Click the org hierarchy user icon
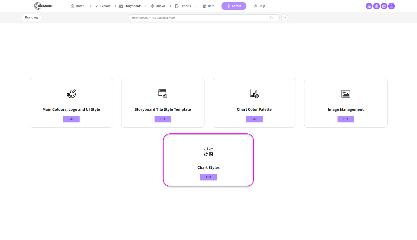 click(376, 6)
